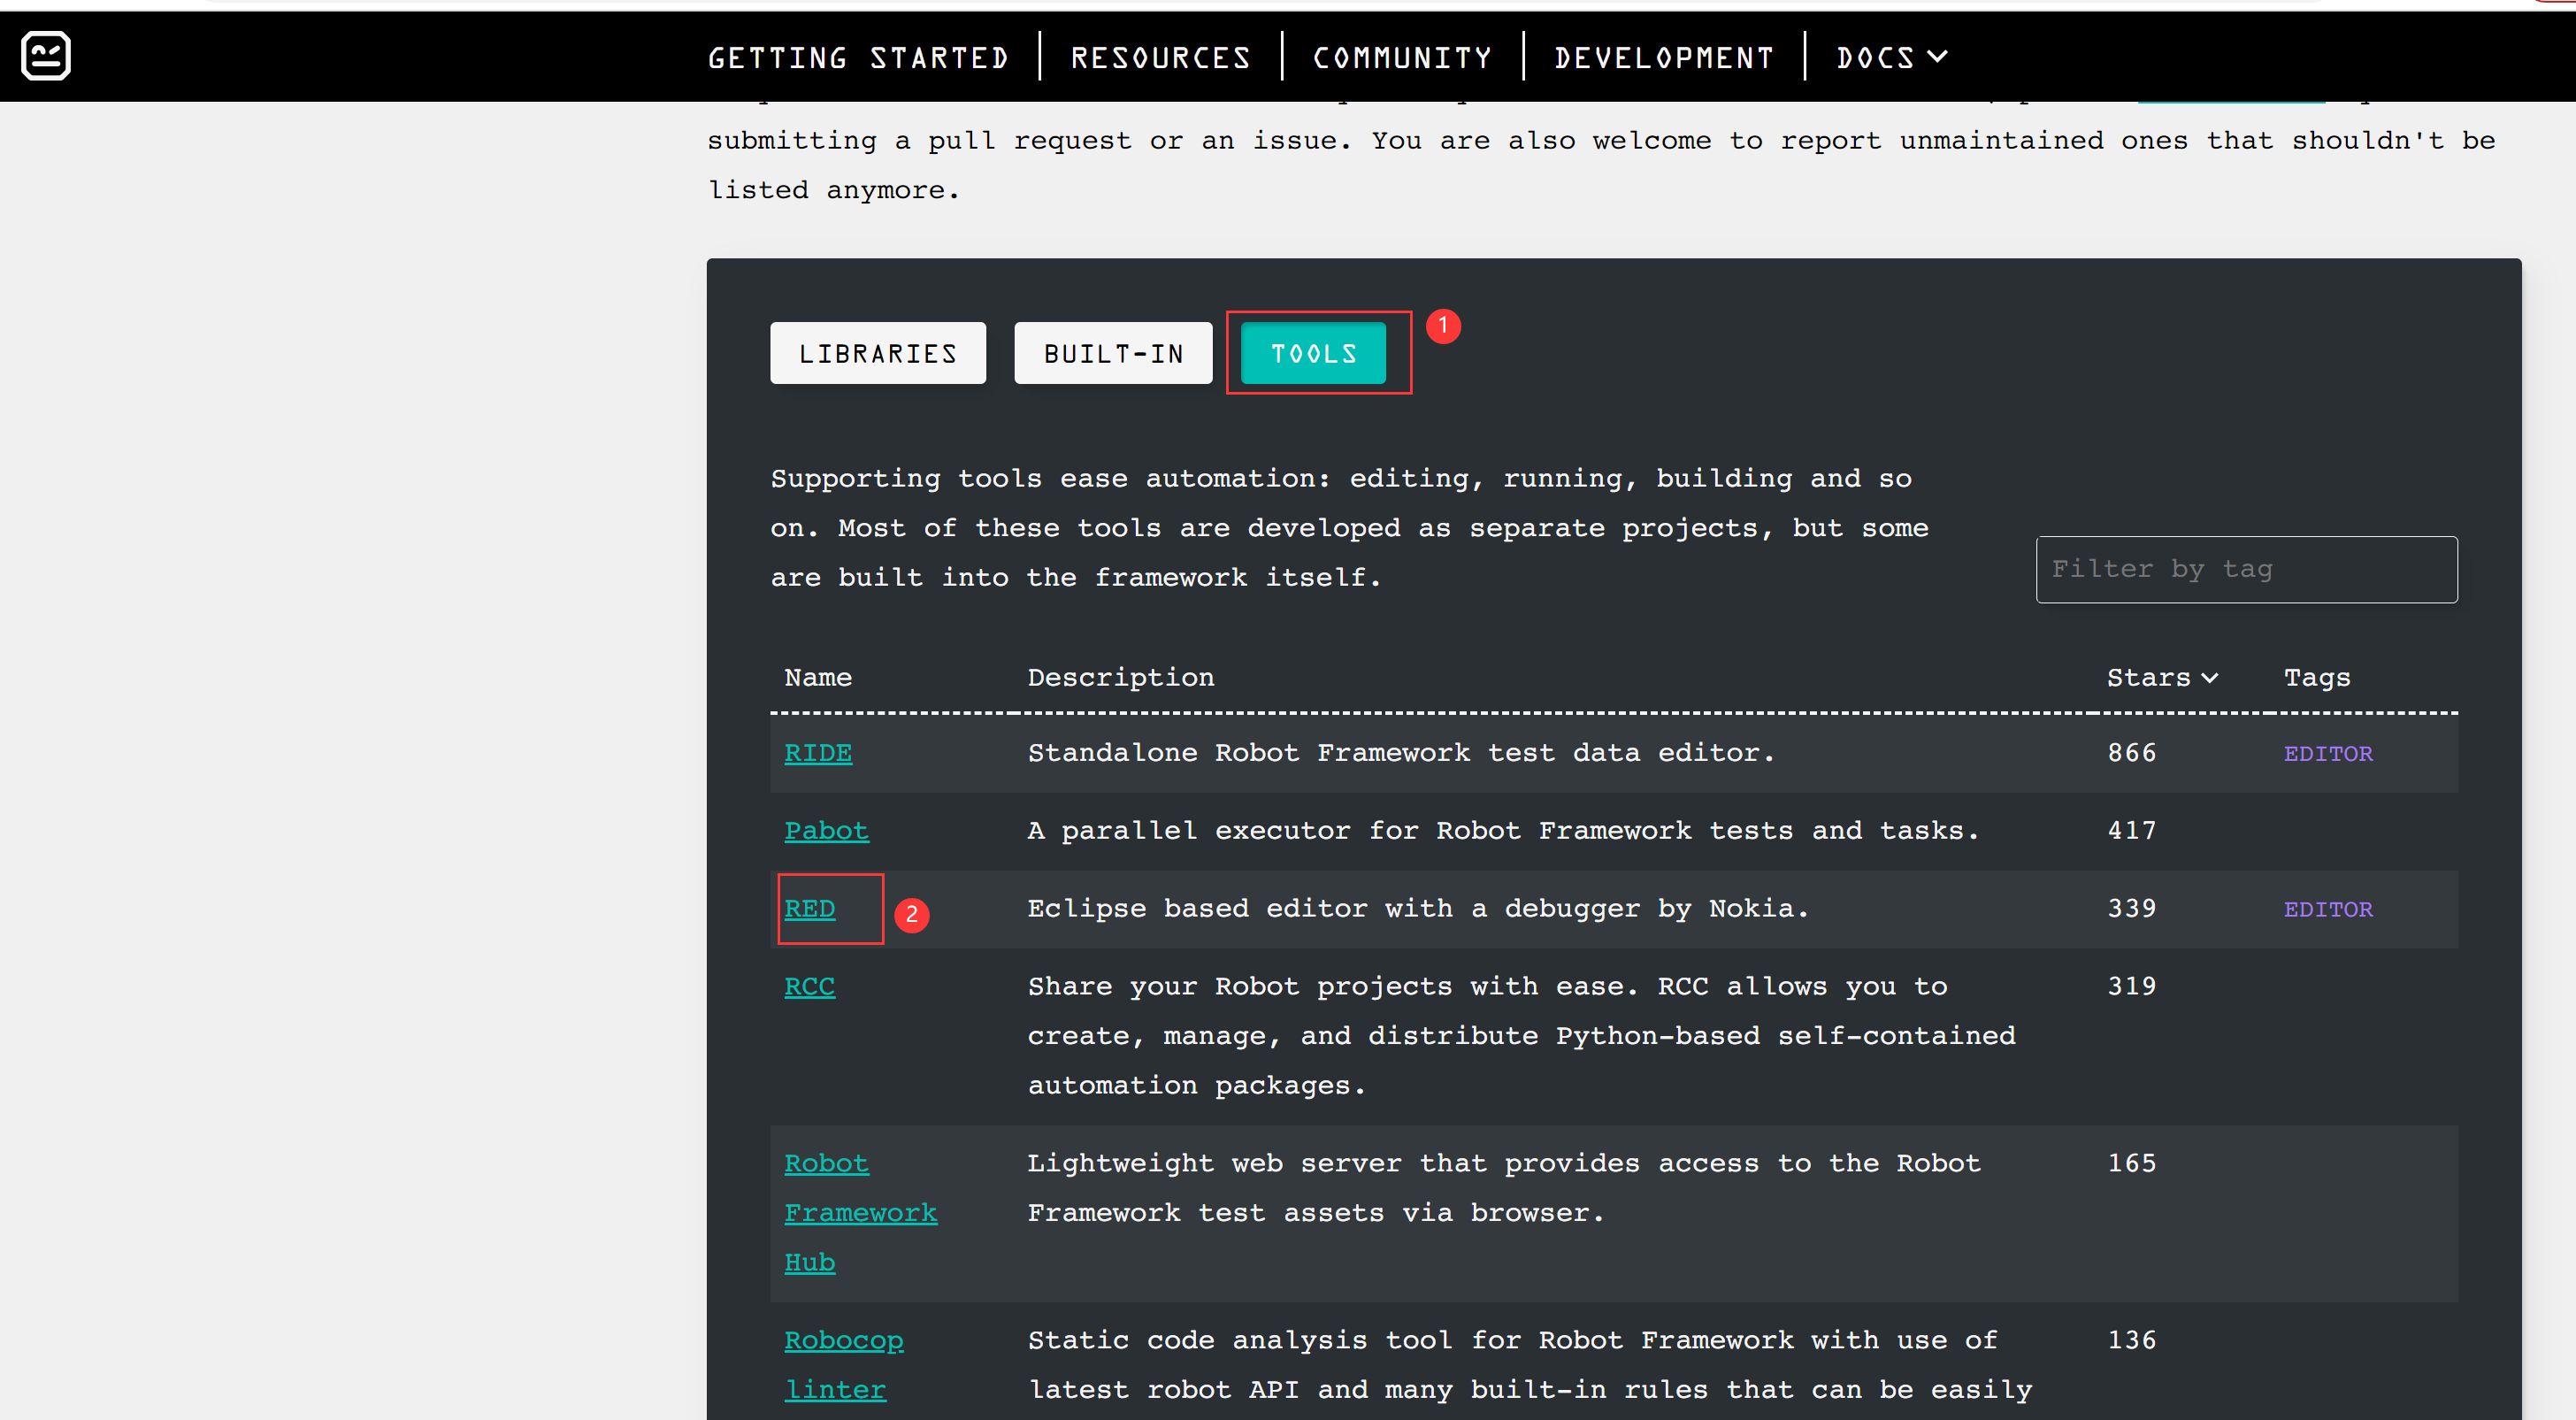Screen dimensions: 2576x1420
Task: Open Getting Started menu item
Action: pyautogui.click(x=858, y=58)
